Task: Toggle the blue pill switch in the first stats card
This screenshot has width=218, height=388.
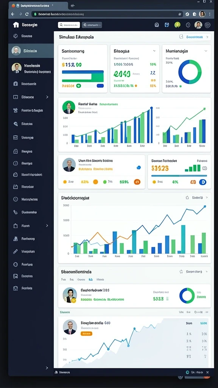Action: point(100,86)
